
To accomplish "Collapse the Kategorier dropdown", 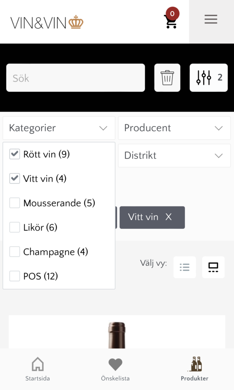I will tap(59, 128).
